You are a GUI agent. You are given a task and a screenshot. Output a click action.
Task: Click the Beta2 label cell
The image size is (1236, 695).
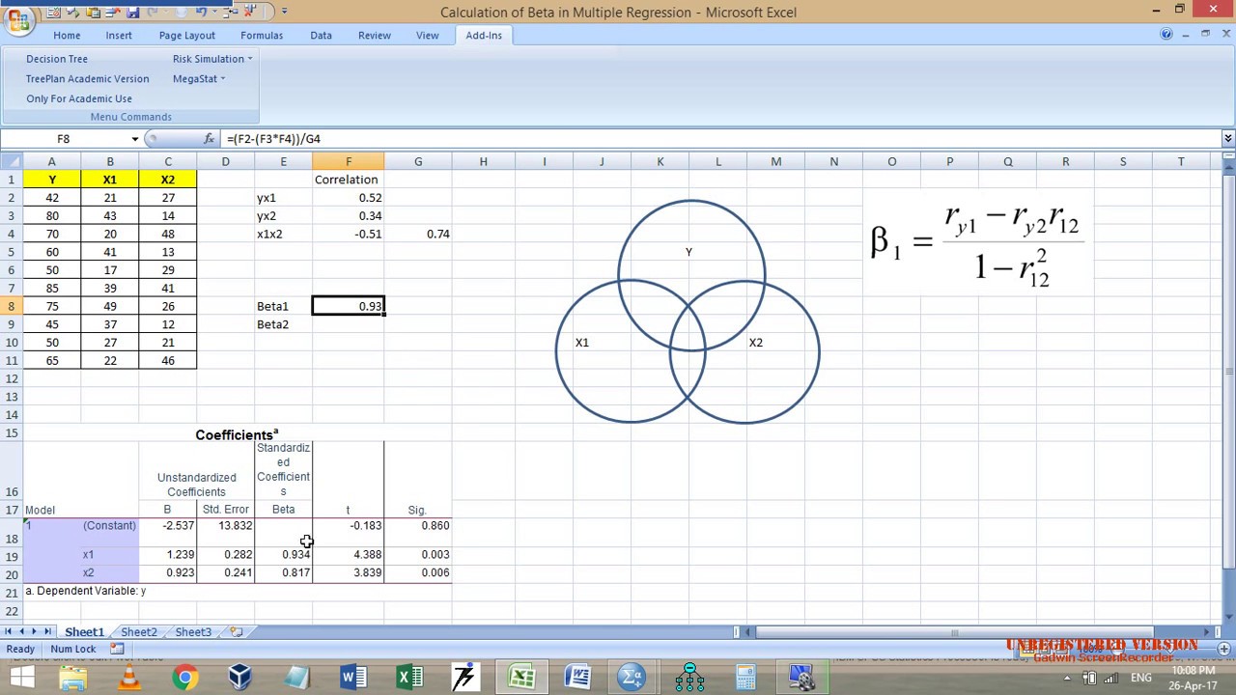coord(283,324)
